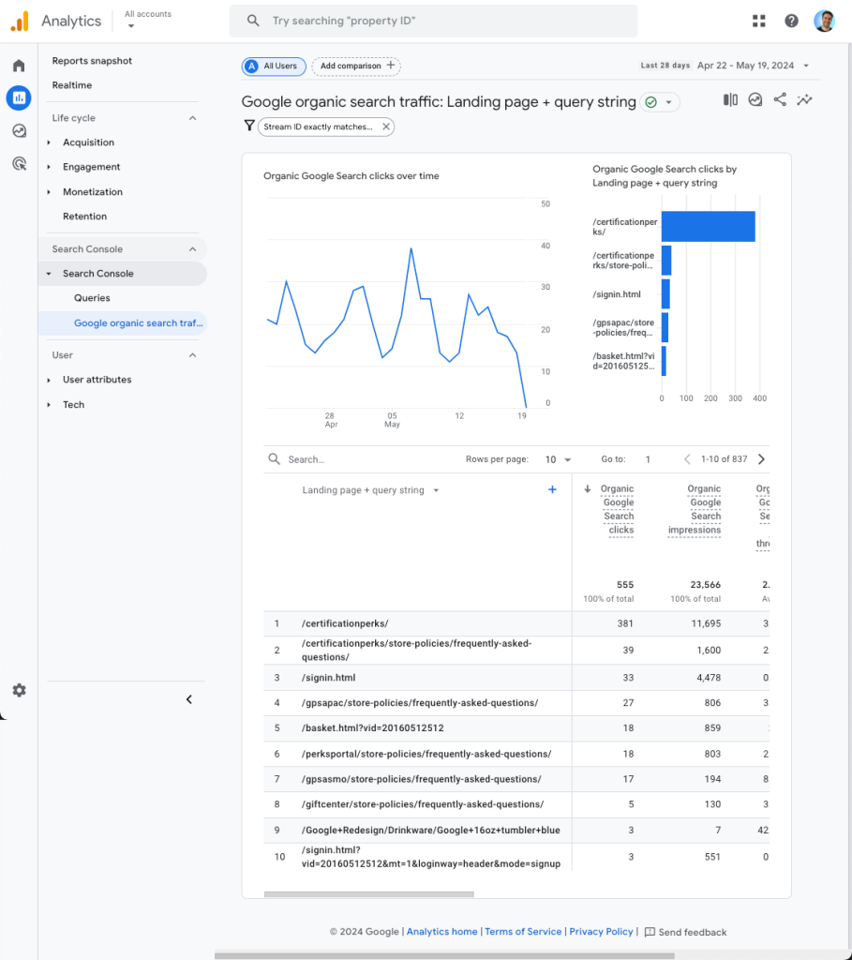Click the page-wide bottom horizontal scrollbar
Image resolution: width=852 pixels, height=960 pixels.
[444, 955]
